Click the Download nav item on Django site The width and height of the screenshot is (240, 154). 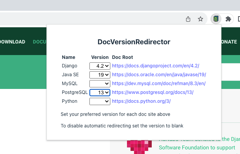pos(12,42)
